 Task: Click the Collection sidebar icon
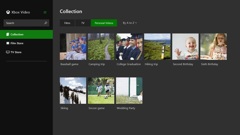pos(8,34)
